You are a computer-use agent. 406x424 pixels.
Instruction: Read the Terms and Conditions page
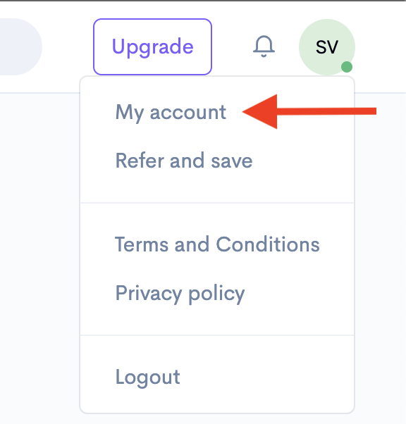click(217, 244)
